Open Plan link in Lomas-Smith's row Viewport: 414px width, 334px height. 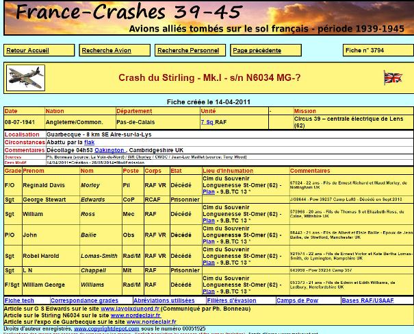point(209,263)
